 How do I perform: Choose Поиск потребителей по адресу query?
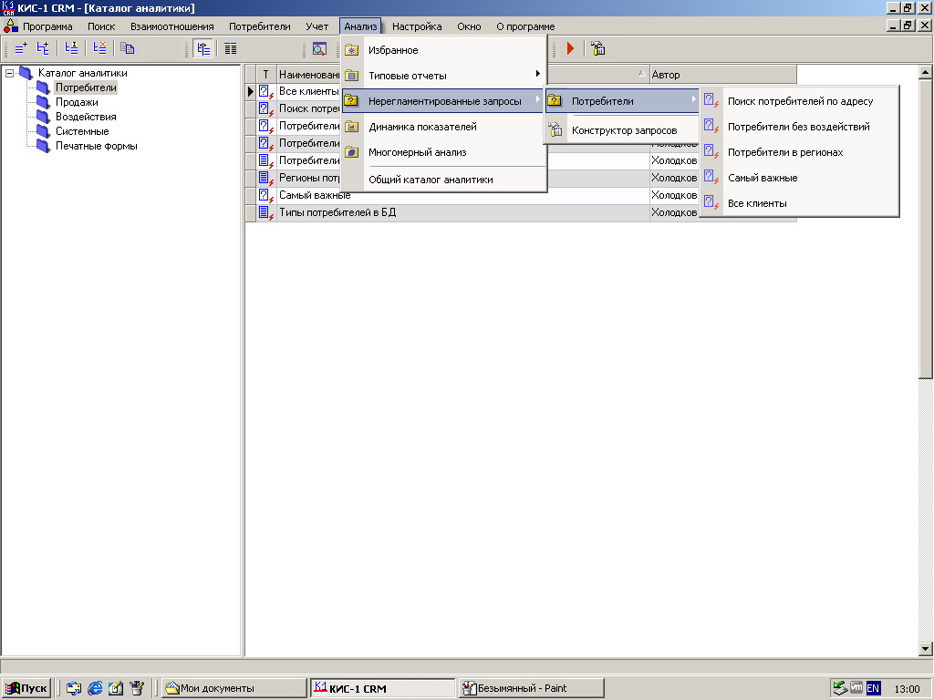pos(799,101)
